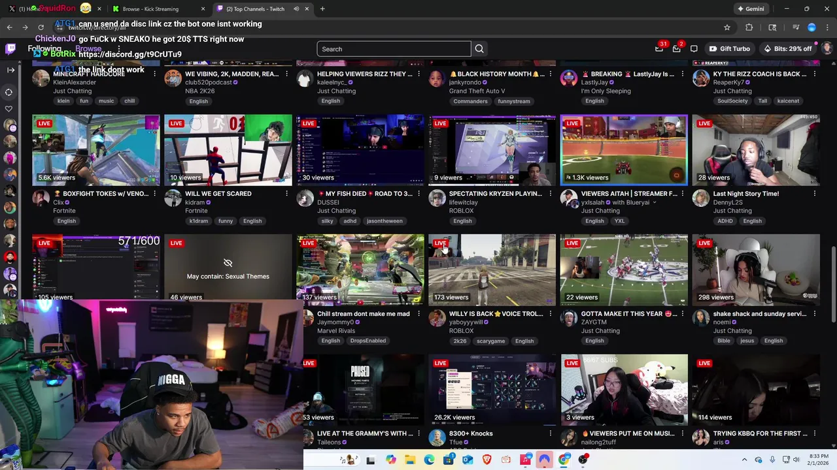This screenshot has width=837, height=470.
Task: Open the Chrome three-dot menu
Action: 827,27
